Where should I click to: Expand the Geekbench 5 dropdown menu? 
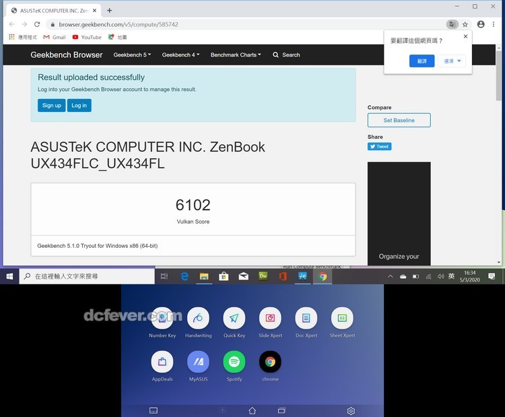click(132, 55)
